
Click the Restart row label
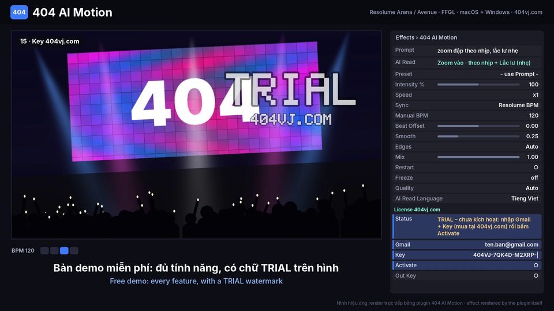tap(404, 168)
